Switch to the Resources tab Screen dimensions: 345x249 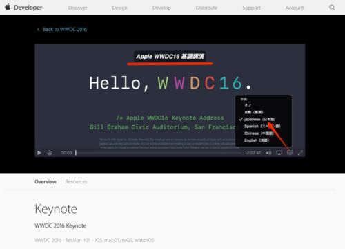[76, 182]
